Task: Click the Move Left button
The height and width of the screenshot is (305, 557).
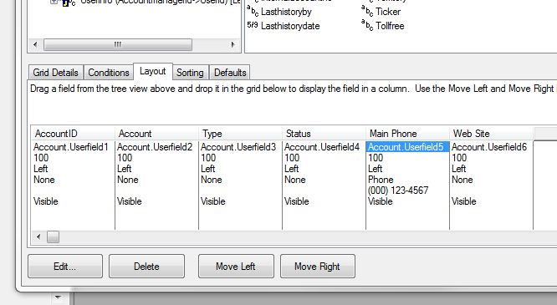Action: pos(236,266)
